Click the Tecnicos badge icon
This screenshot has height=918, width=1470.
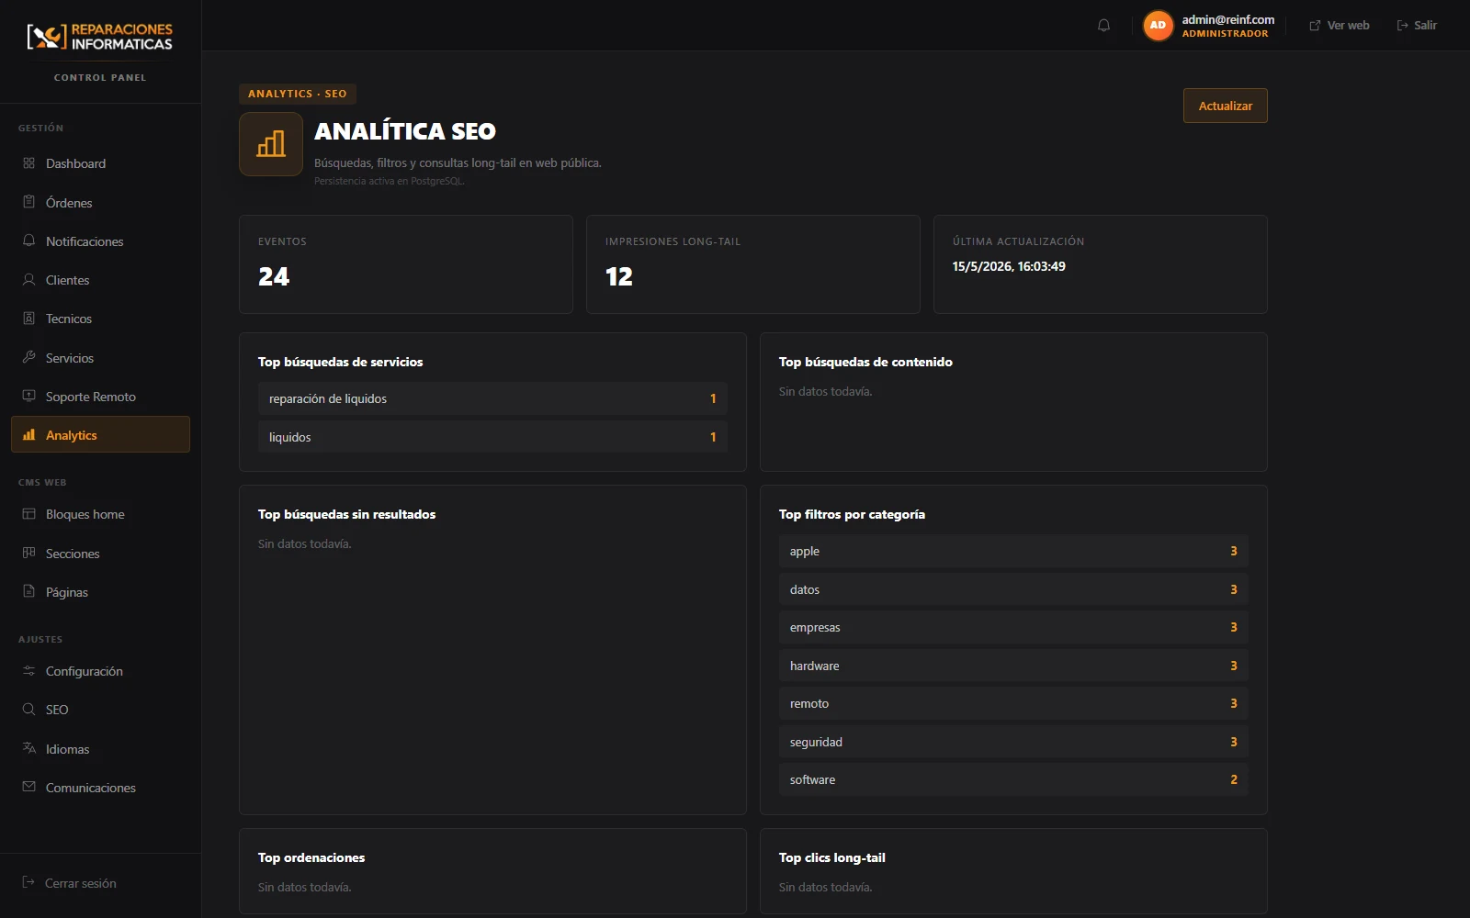(28, 319)
